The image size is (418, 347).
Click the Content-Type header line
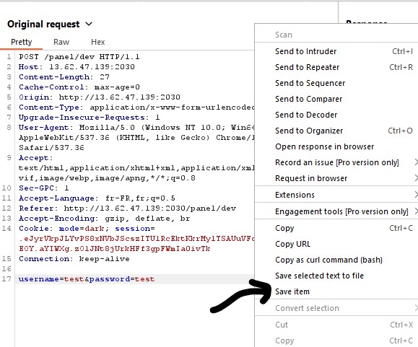(136, 107)
